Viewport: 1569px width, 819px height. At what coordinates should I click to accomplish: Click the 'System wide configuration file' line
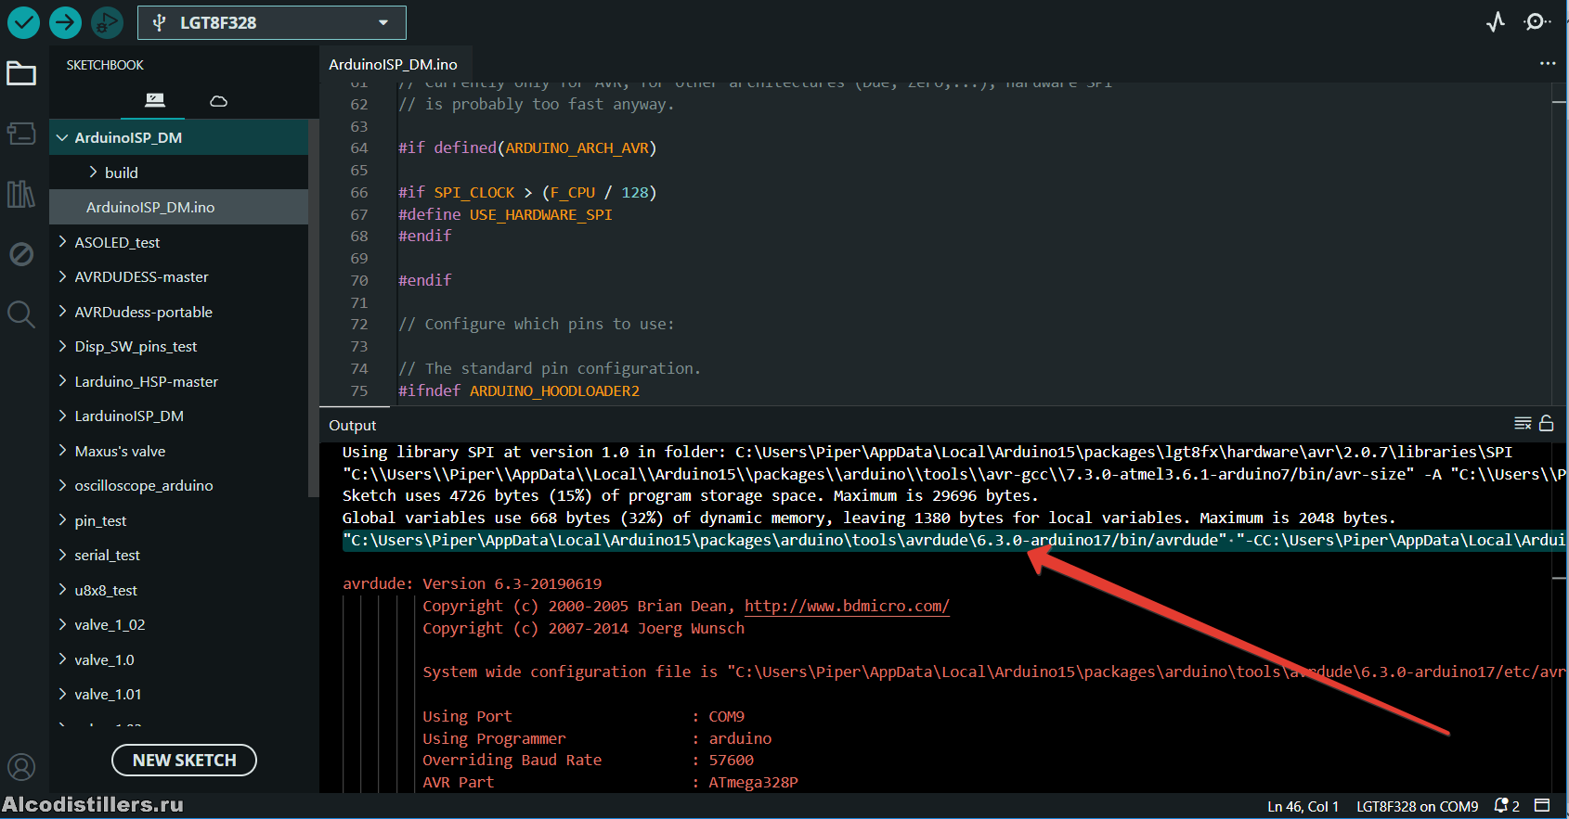click(995, 672)
